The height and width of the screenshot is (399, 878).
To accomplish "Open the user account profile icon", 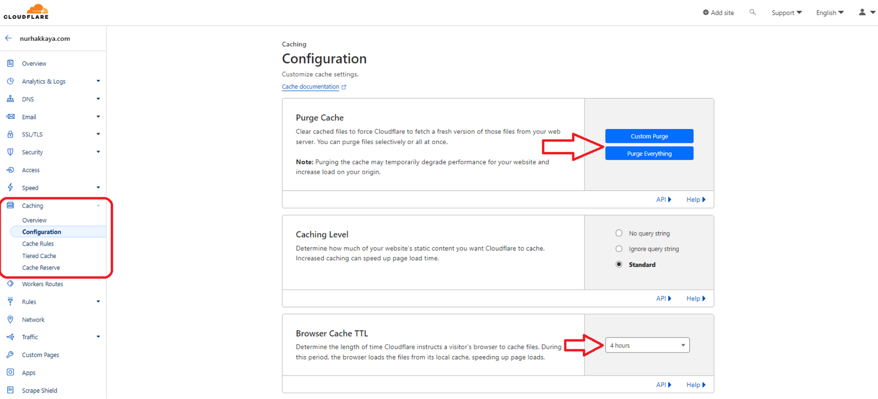I will tap(862, 12).
